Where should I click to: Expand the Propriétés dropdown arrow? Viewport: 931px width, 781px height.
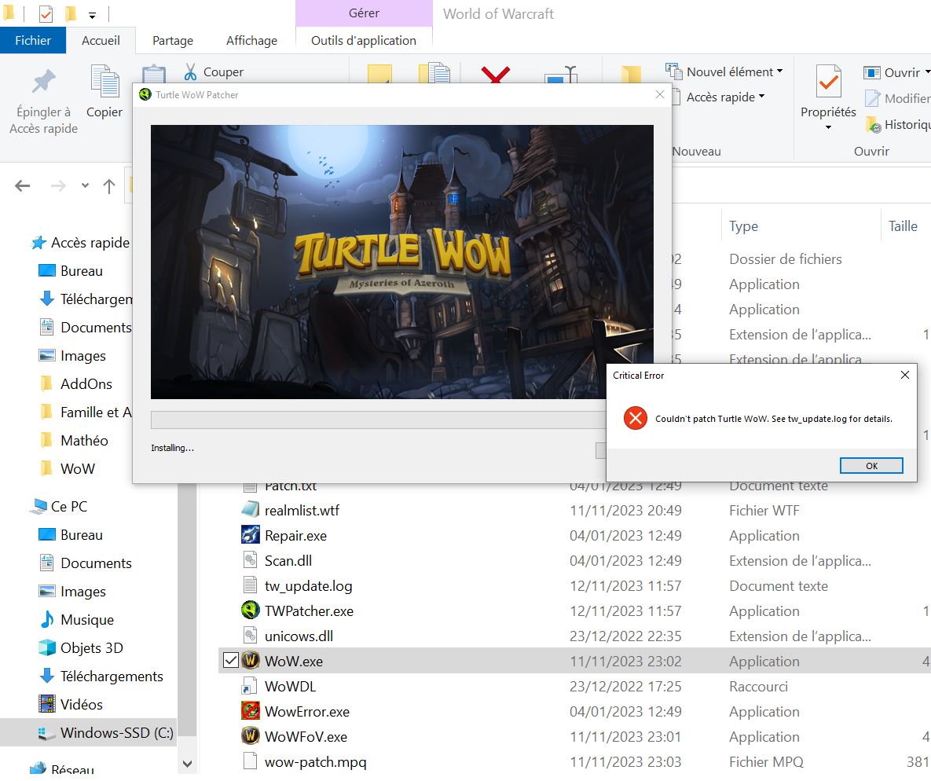coord(828,127)
